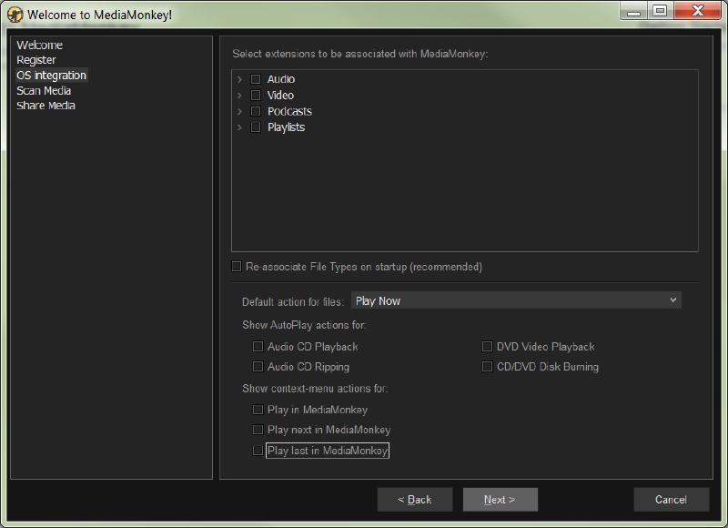Enable Audio CD Ripping AutoPlay action

tap(258, 366)
